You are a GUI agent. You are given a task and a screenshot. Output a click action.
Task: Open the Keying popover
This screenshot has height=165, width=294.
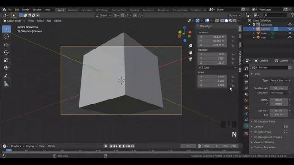(x=31, y=146)
